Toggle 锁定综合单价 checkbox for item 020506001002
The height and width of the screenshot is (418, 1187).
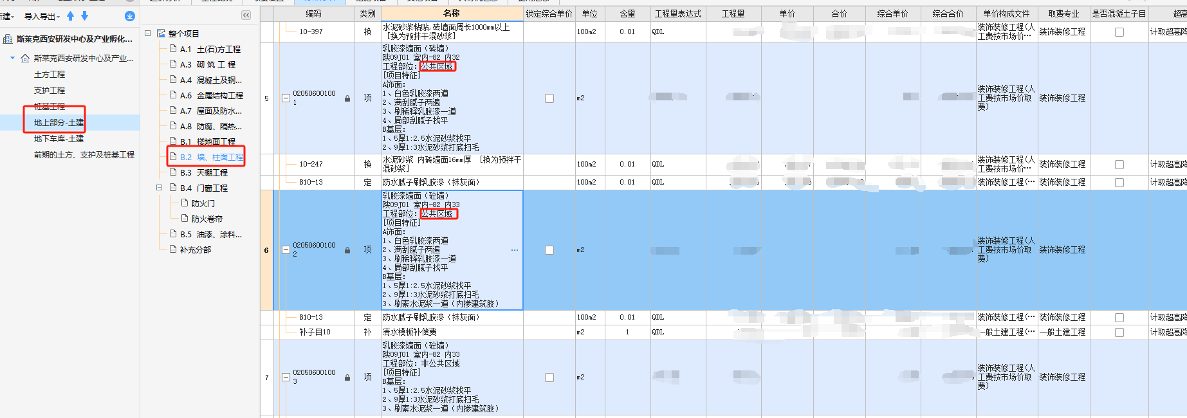point(549,250)
